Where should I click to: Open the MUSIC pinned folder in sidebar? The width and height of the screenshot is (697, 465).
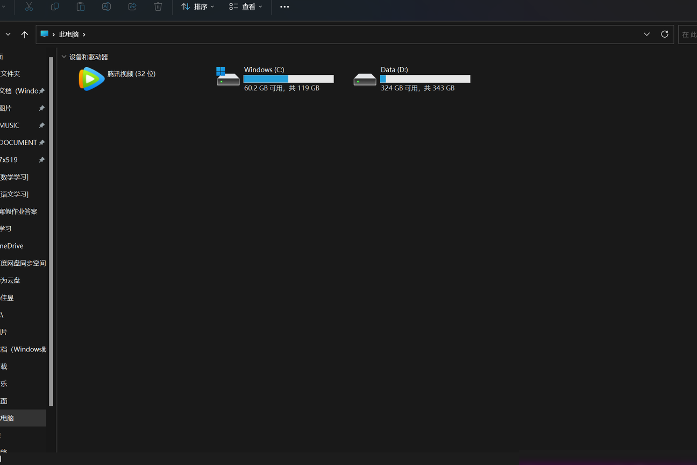point(23,125)
